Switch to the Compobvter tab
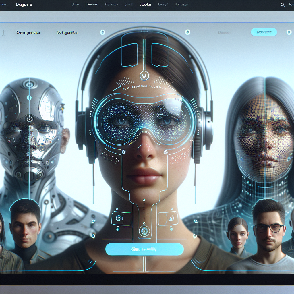Screen dimensions: 294x294 (29, 33)
